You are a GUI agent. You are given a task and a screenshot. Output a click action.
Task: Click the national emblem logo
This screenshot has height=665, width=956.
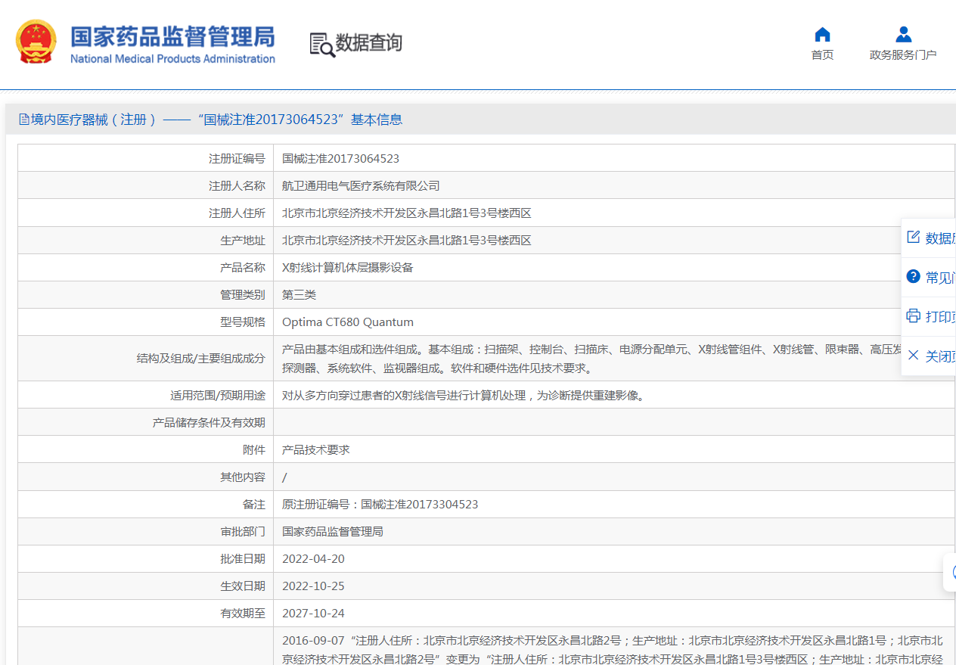36,42
